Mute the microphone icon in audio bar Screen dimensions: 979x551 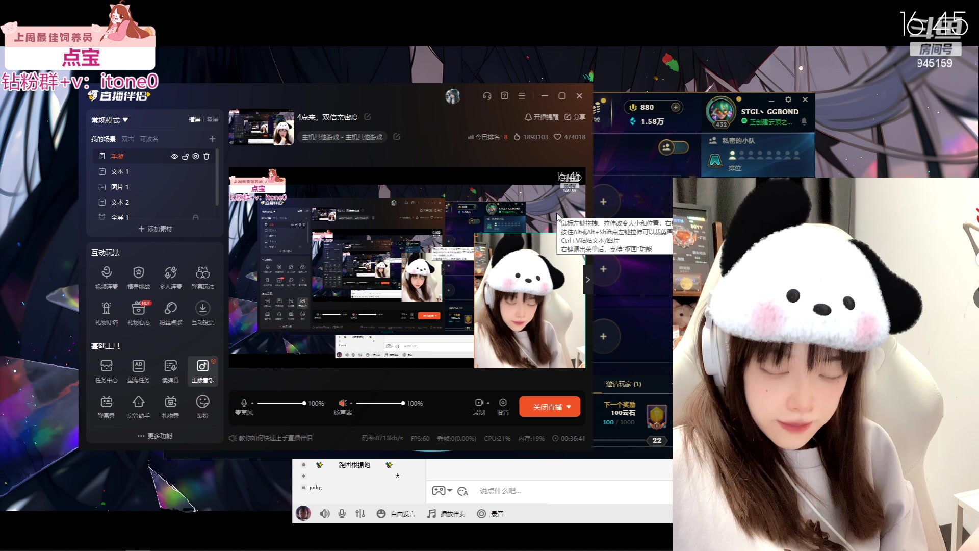point(244,403)
